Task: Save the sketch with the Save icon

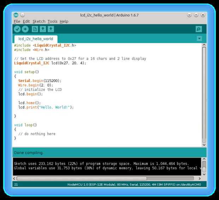Action: (x=51, y=29)
